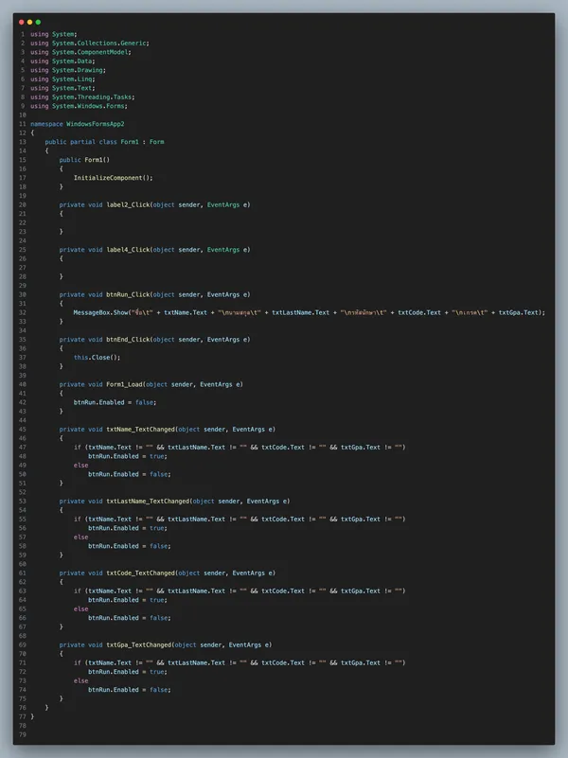Click the txtName_TextChanged method signature
The image size is (568, 758).
click(x=168, y=430)
